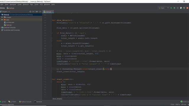Click the audio = MP3(filename) line

[73, 36]
